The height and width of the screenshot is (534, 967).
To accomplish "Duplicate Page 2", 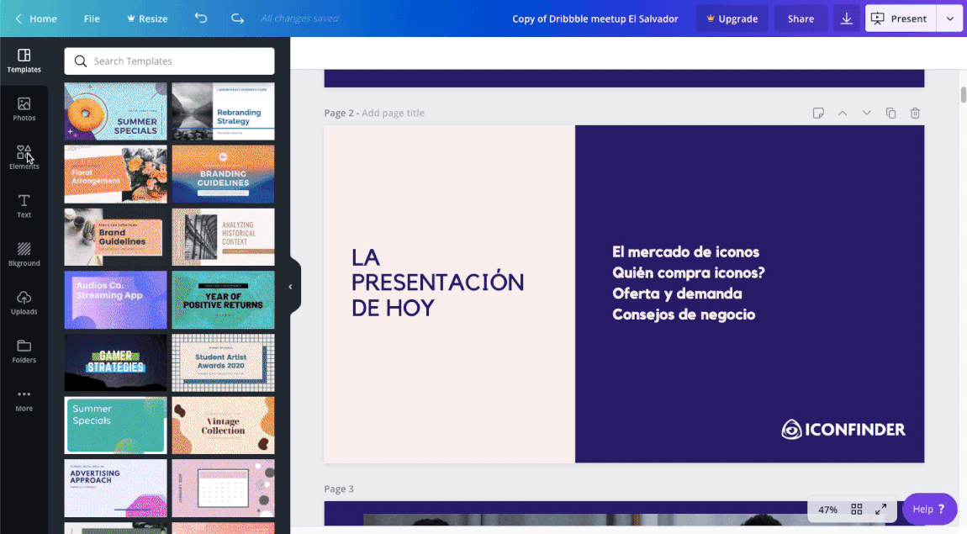I will point(890,113).
